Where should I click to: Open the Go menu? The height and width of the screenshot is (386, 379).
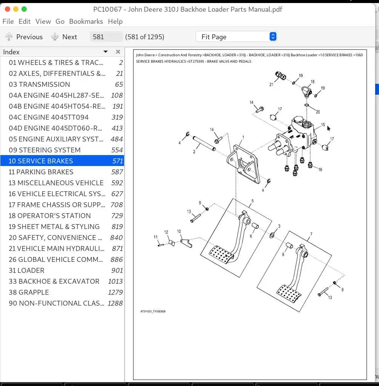pyautogui.click(x=60, y=22)
